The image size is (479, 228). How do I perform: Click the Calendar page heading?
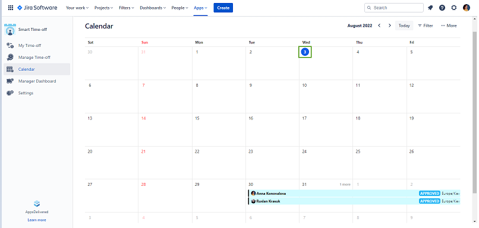pos(99,26)
